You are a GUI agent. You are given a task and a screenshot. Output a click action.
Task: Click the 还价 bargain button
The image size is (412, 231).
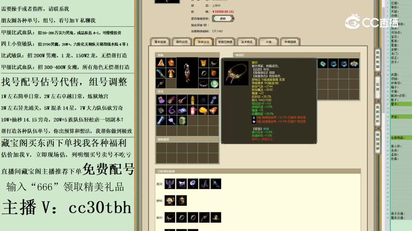(223, 19)
